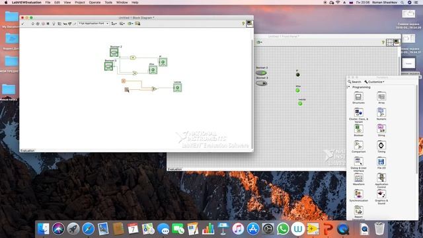Click the Step Over toolbar button
This screenshot has height=238, width=423.
(x=70, y=24)
